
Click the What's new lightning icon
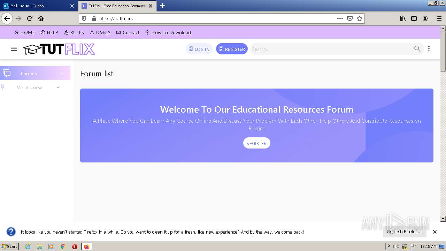coord(3,87)
